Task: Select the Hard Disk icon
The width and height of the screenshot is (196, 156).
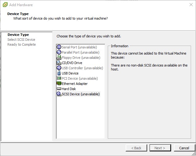Action: click(x=59, y=89)
